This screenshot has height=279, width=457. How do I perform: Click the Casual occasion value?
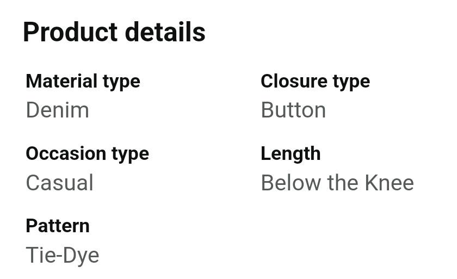tap(59, 183)
